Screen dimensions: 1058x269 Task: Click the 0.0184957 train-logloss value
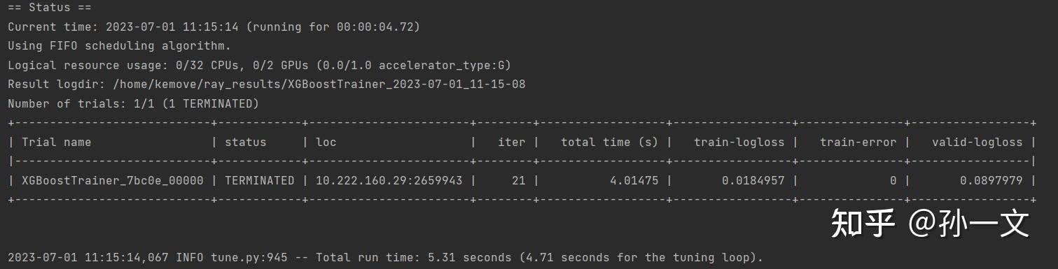click(753, 180)
